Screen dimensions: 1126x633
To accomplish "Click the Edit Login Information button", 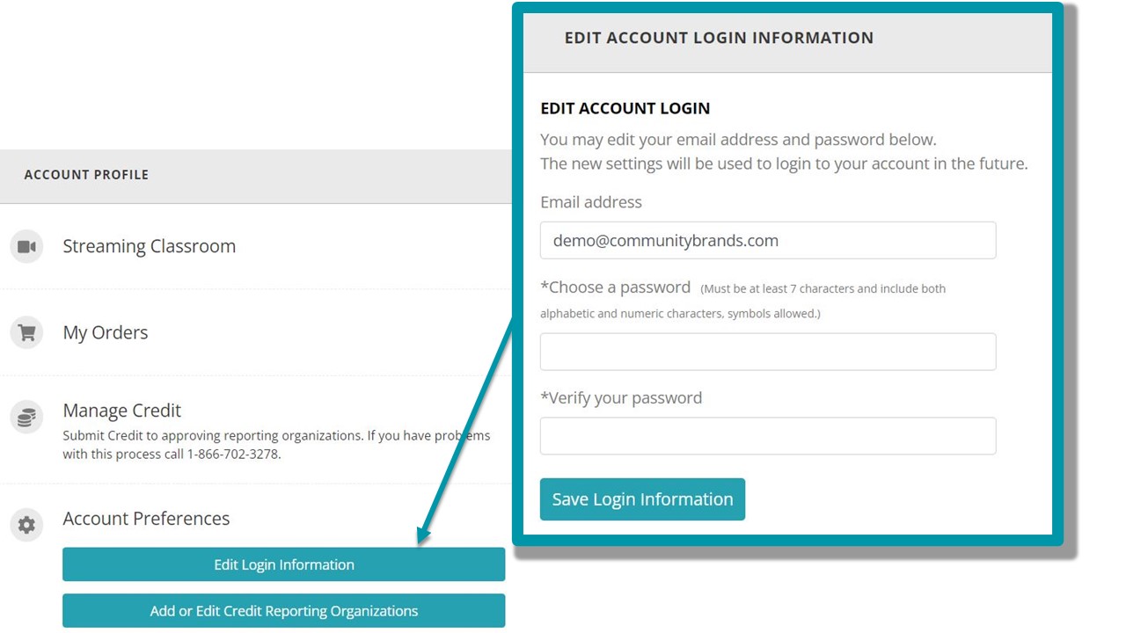I will (284, 564).
